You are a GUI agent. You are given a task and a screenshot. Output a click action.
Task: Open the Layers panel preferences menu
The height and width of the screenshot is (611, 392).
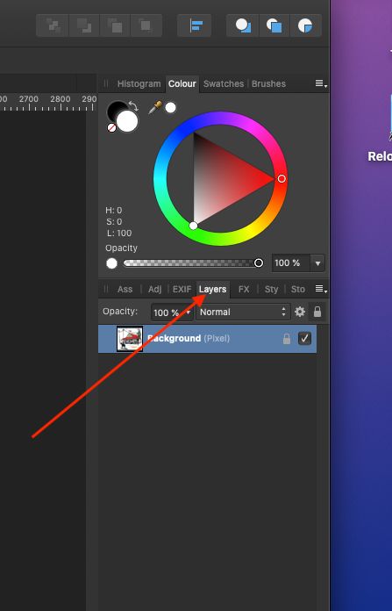[x=321, y=289]
